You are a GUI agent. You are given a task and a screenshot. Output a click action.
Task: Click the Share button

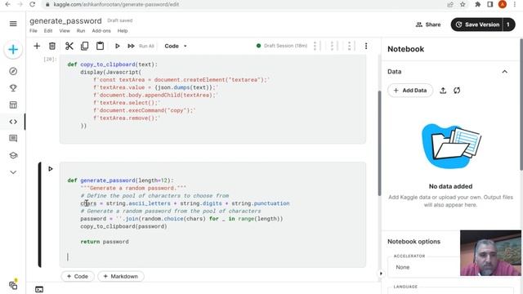point(428,24)
